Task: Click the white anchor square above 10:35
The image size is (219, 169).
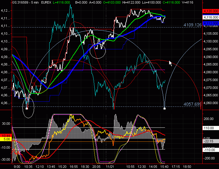Action: (27, 108)
